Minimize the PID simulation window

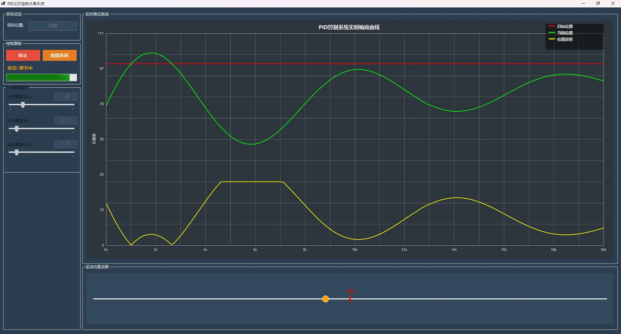pos(583,4)
